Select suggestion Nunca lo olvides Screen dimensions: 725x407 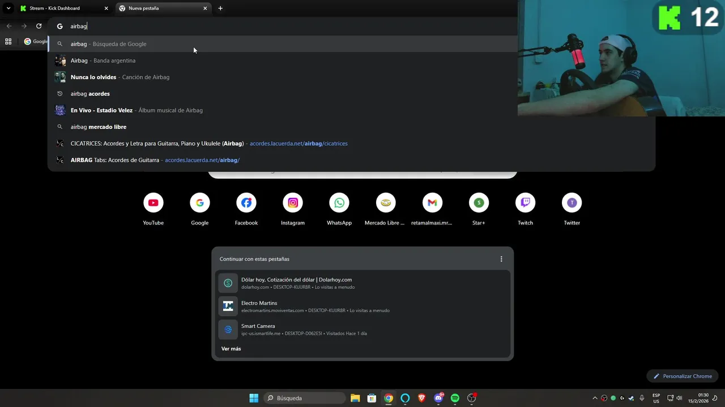click(x=283, y=77)
